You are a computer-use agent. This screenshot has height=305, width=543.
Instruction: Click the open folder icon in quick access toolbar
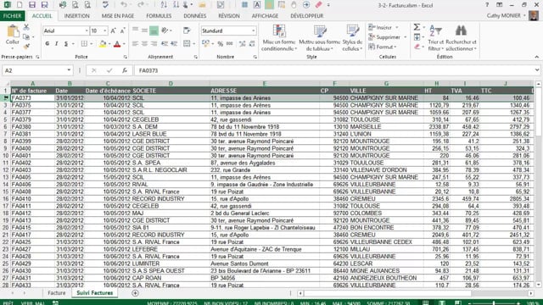202,5
